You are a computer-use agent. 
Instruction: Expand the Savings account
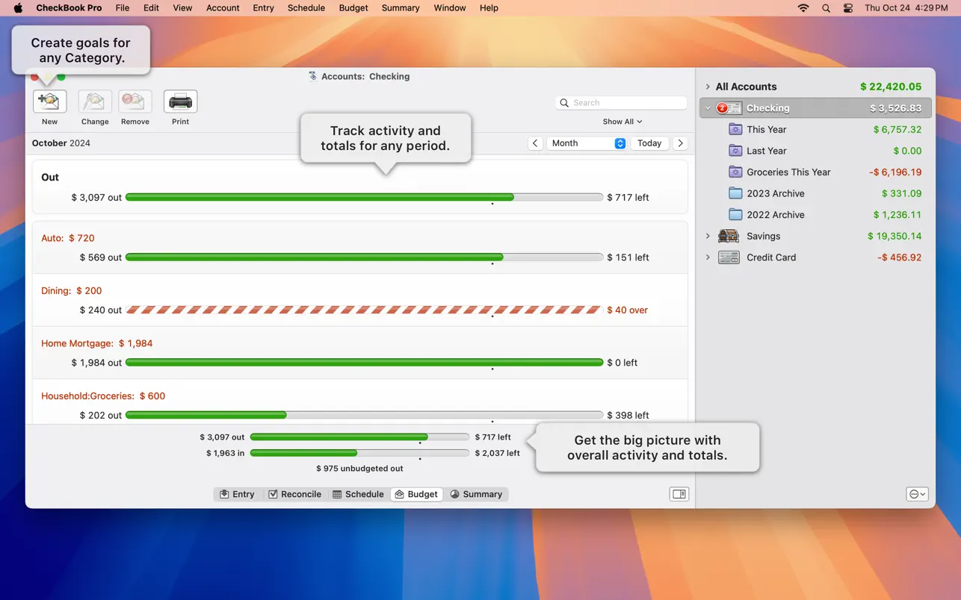pos(708,236)
